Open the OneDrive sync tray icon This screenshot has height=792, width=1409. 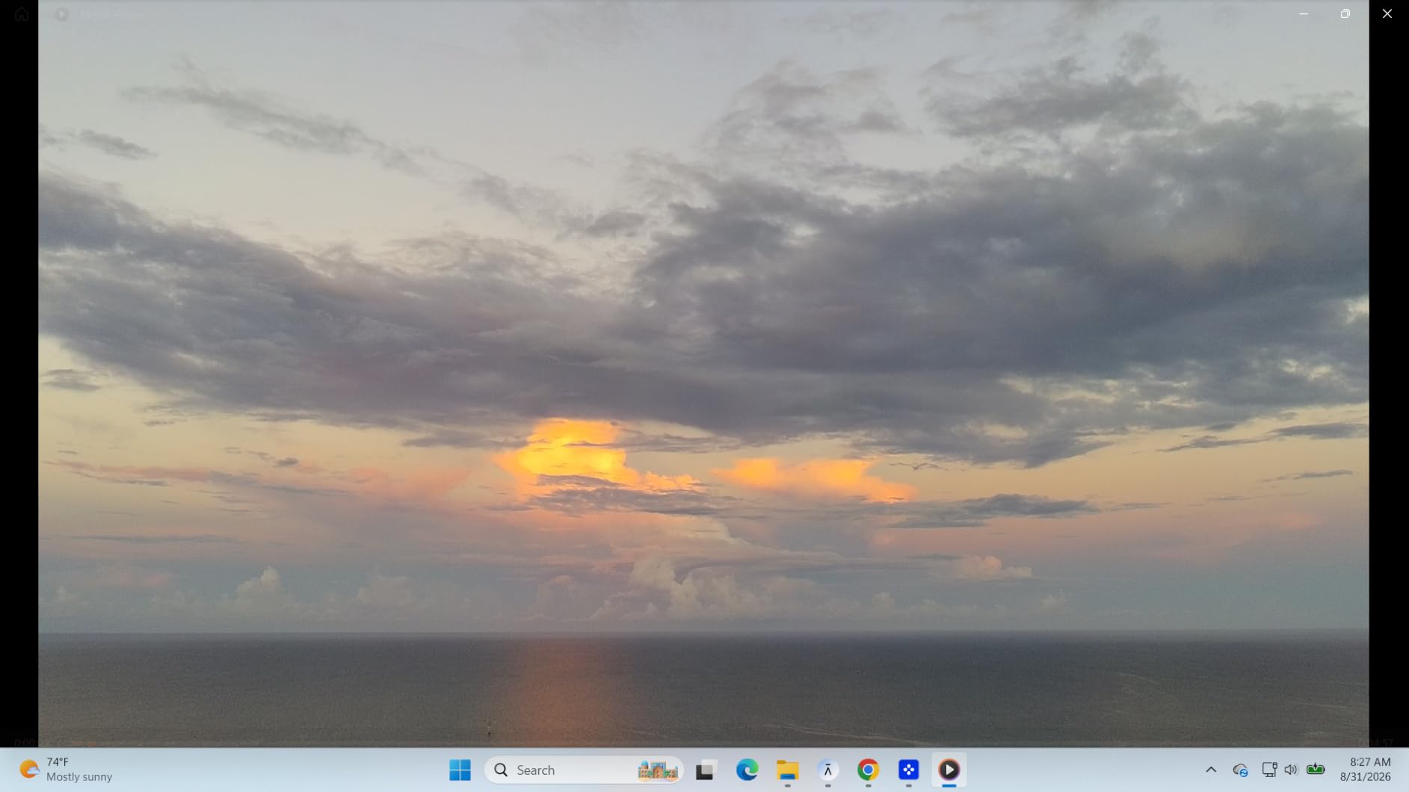tap(1240, 770)
